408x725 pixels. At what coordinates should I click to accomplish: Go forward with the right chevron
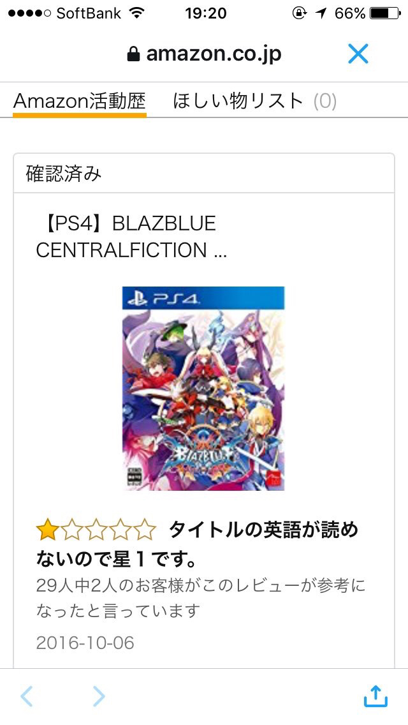(99, 696)
